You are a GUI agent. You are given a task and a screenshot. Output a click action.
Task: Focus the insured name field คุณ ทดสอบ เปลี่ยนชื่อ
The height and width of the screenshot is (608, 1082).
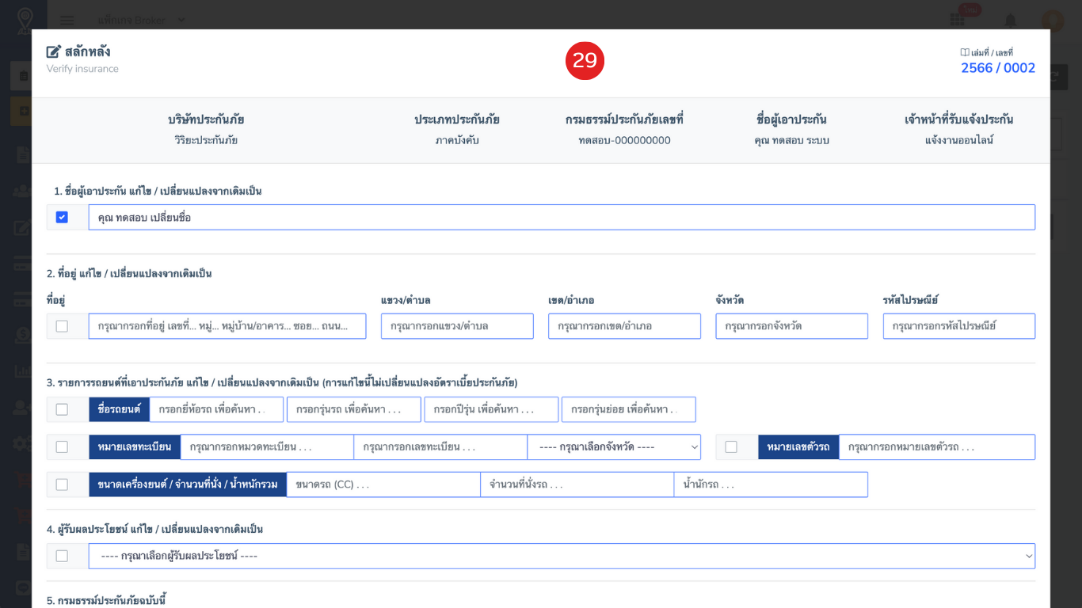[562, 217]
